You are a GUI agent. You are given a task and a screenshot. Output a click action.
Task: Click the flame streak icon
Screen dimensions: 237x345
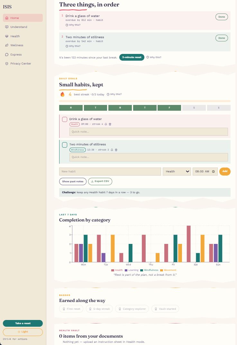(x=62, y=94)
